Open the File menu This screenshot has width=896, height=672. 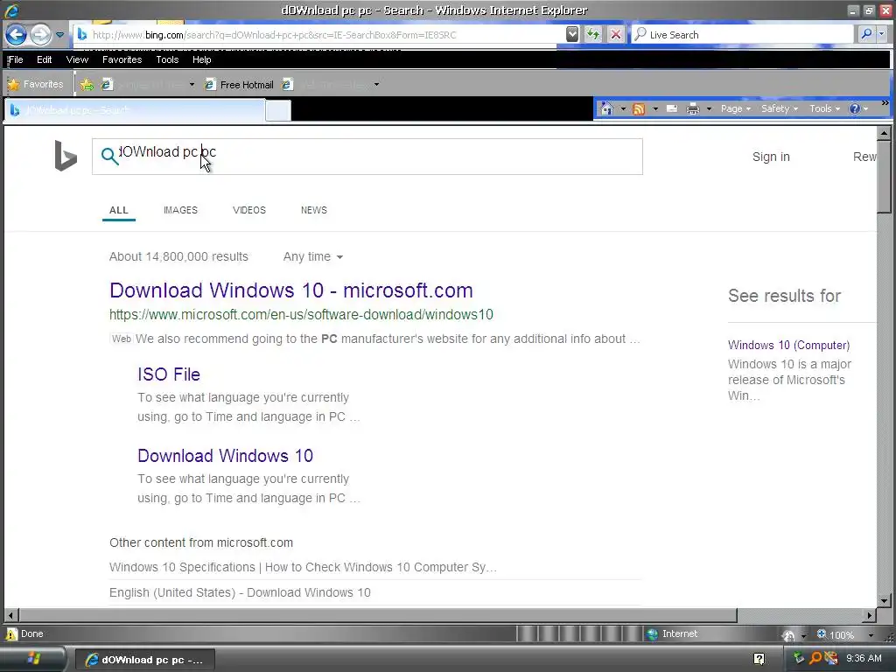click(x=16, y=59)
